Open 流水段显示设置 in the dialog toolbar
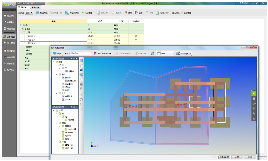This screenshot has width=268, height=161. (103, 53)
